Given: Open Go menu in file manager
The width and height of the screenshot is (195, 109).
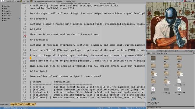Looking at the screenshot, I should click(162, 53).
